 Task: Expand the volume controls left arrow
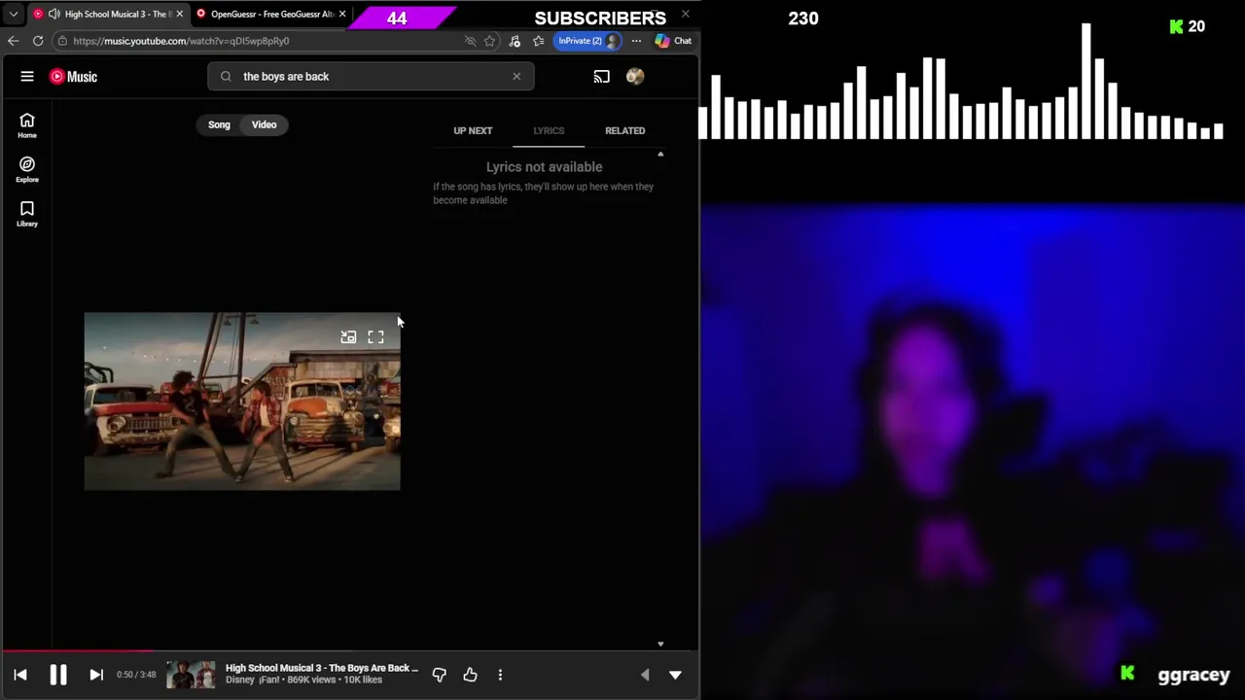click(x=644, y=675)
